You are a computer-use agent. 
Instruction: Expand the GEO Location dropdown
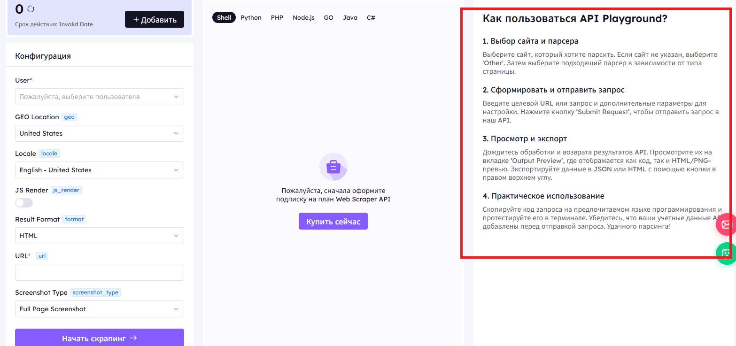coord(100,133)
